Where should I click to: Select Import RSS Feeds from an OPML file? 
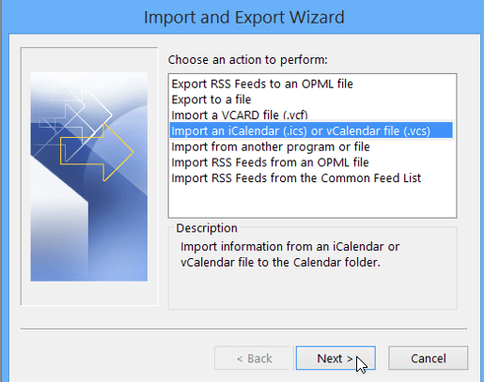tap(270, 162)
